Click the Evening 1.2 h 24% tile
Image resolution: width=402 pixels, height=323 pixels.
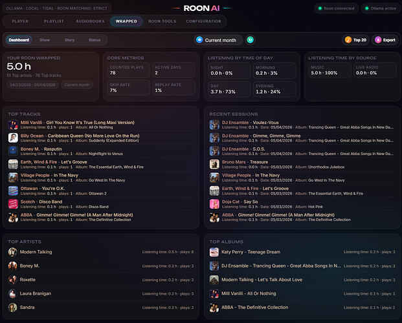click(x=274, y=89)
